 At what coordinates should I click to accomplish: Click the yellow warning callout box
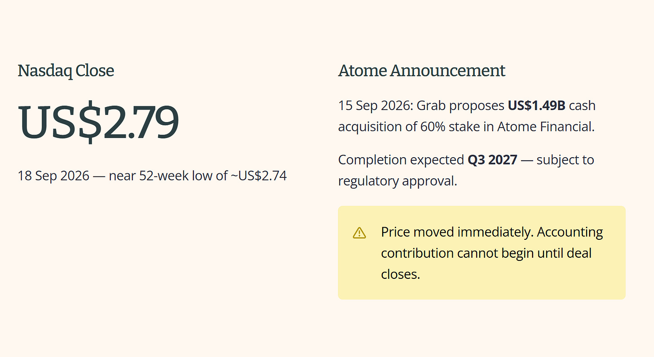pyautogui.click(x=482, y=252)
